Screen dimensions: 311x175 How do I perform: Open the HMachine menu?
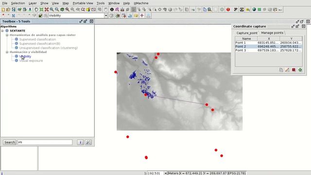tap(141, 3)
